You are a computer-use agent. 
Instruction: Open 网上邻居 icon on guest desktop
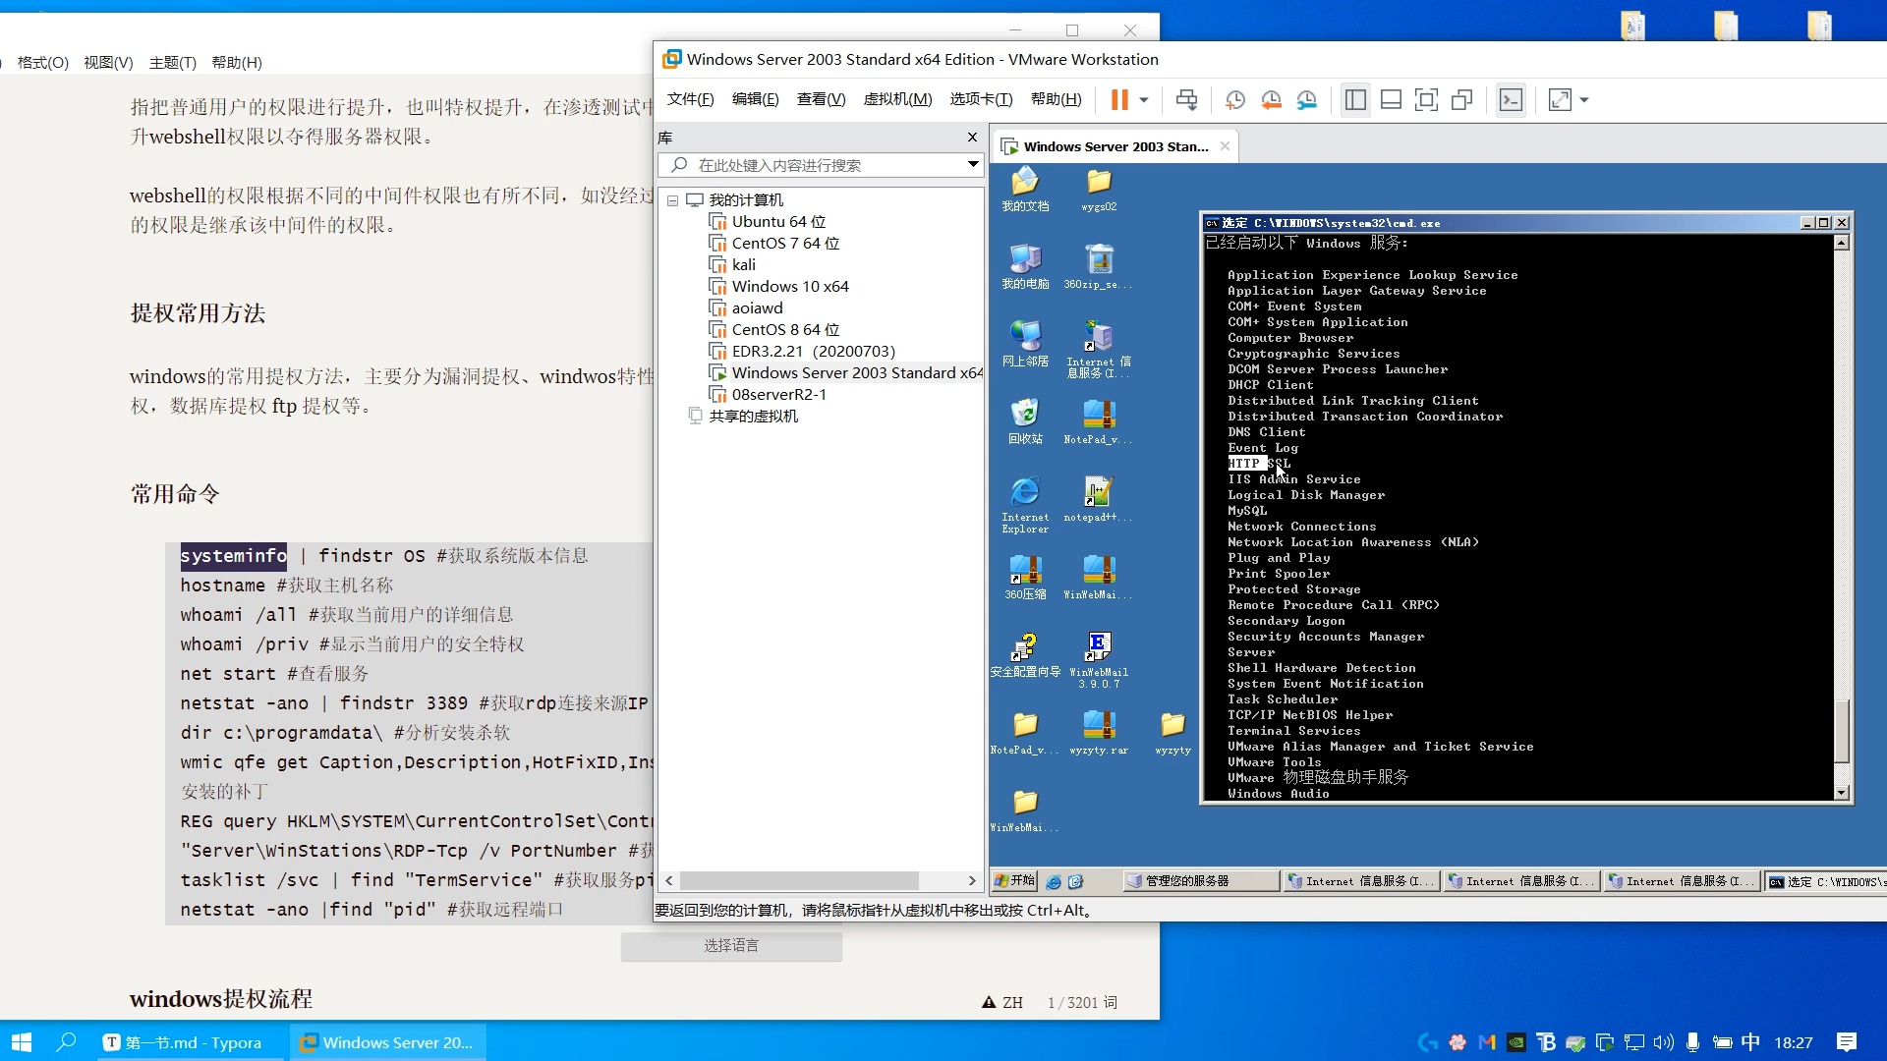click(x=1025, y=345)
